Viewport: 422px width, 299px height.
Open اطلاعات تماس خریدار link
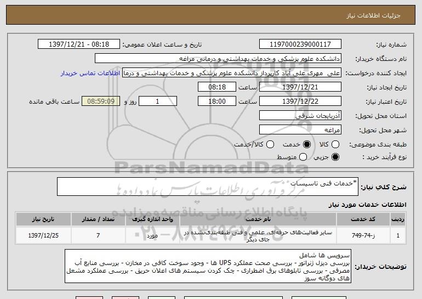tap(90, 73)
